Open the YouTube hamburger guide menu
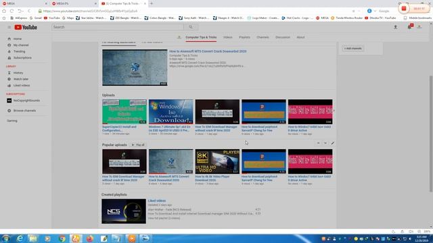Viewport: 433px width, 243px height. point(9,27)
